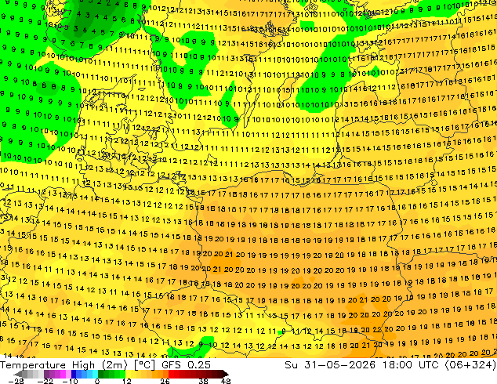Click the 'Temperature High (2m)' map title

(x=63, y=365)
